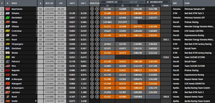Click Viñales' number 12 badge
Viewport: 215px width, 103px height.
pos(7,26)
